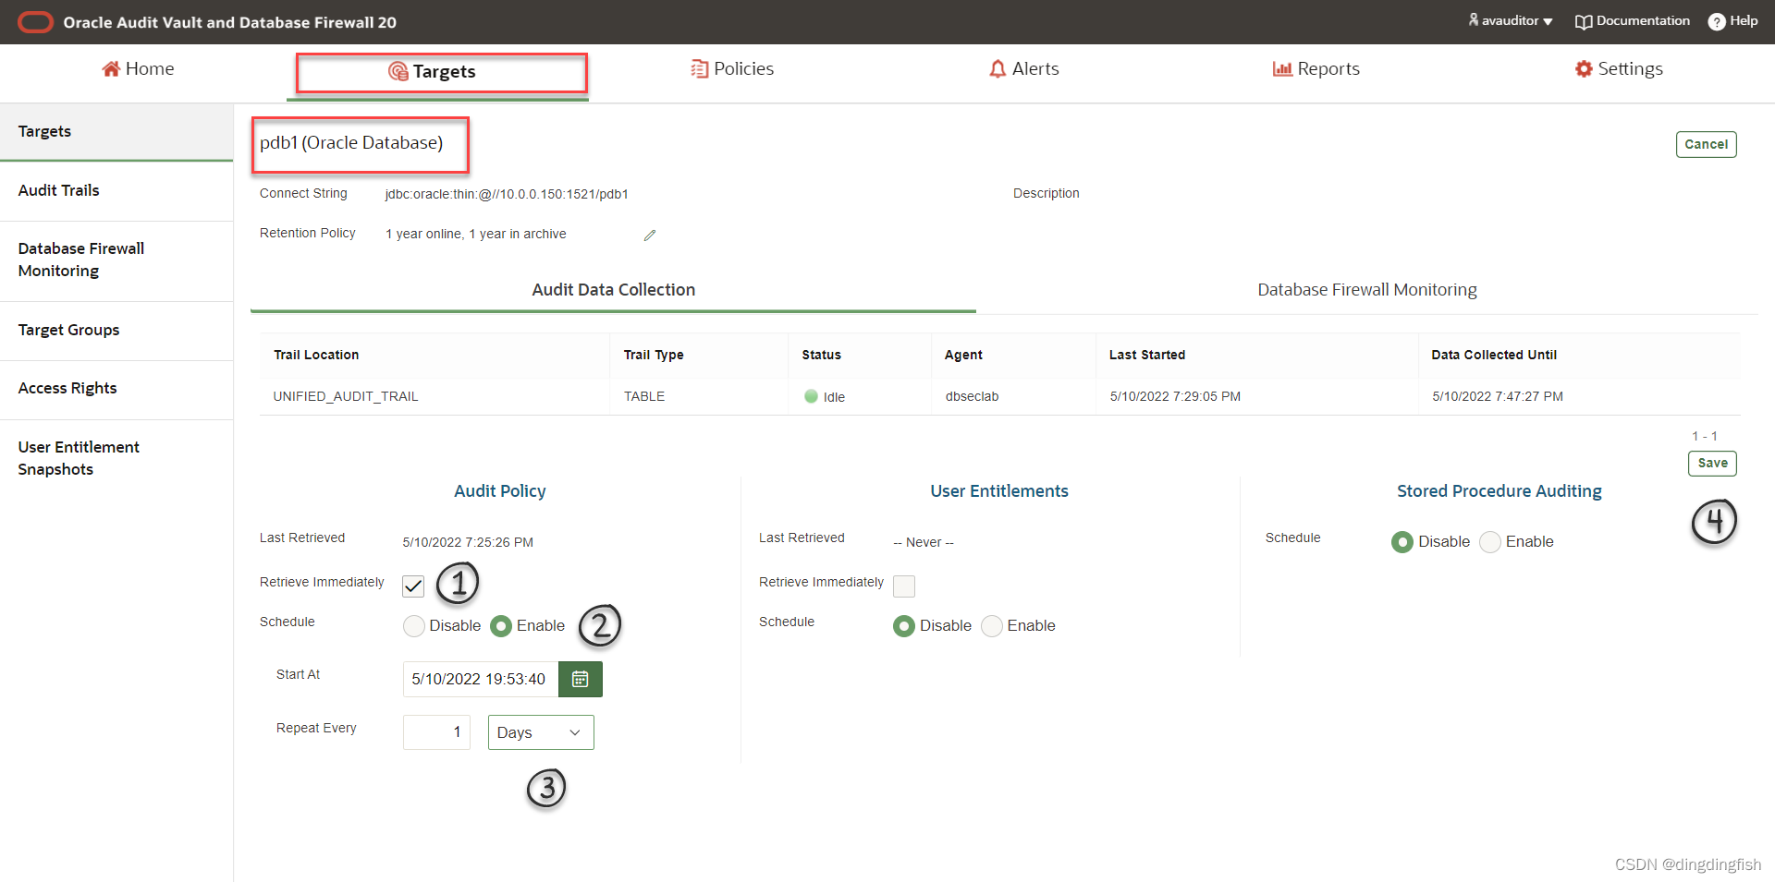The width and height of the screenshot is (1775, 882).
Task: Click the avauditor user icon
Action: click(x=1474, y=19)
